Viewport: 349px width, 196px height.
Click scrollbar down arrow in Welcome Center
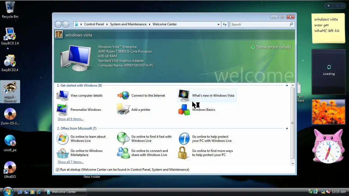(x=293, y=164)
